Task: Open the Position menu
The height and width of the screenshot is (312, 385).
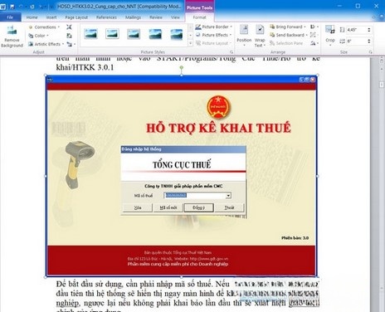Action: pyautogui.click(x=244, y=36)
